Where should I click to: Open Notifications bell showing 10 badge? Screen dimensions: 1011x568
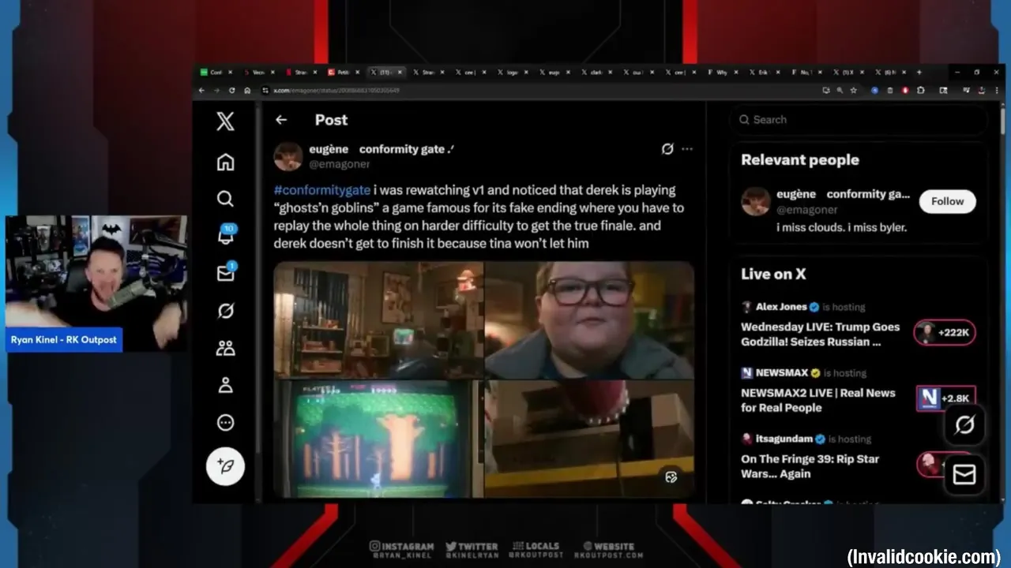pos(226,234)
